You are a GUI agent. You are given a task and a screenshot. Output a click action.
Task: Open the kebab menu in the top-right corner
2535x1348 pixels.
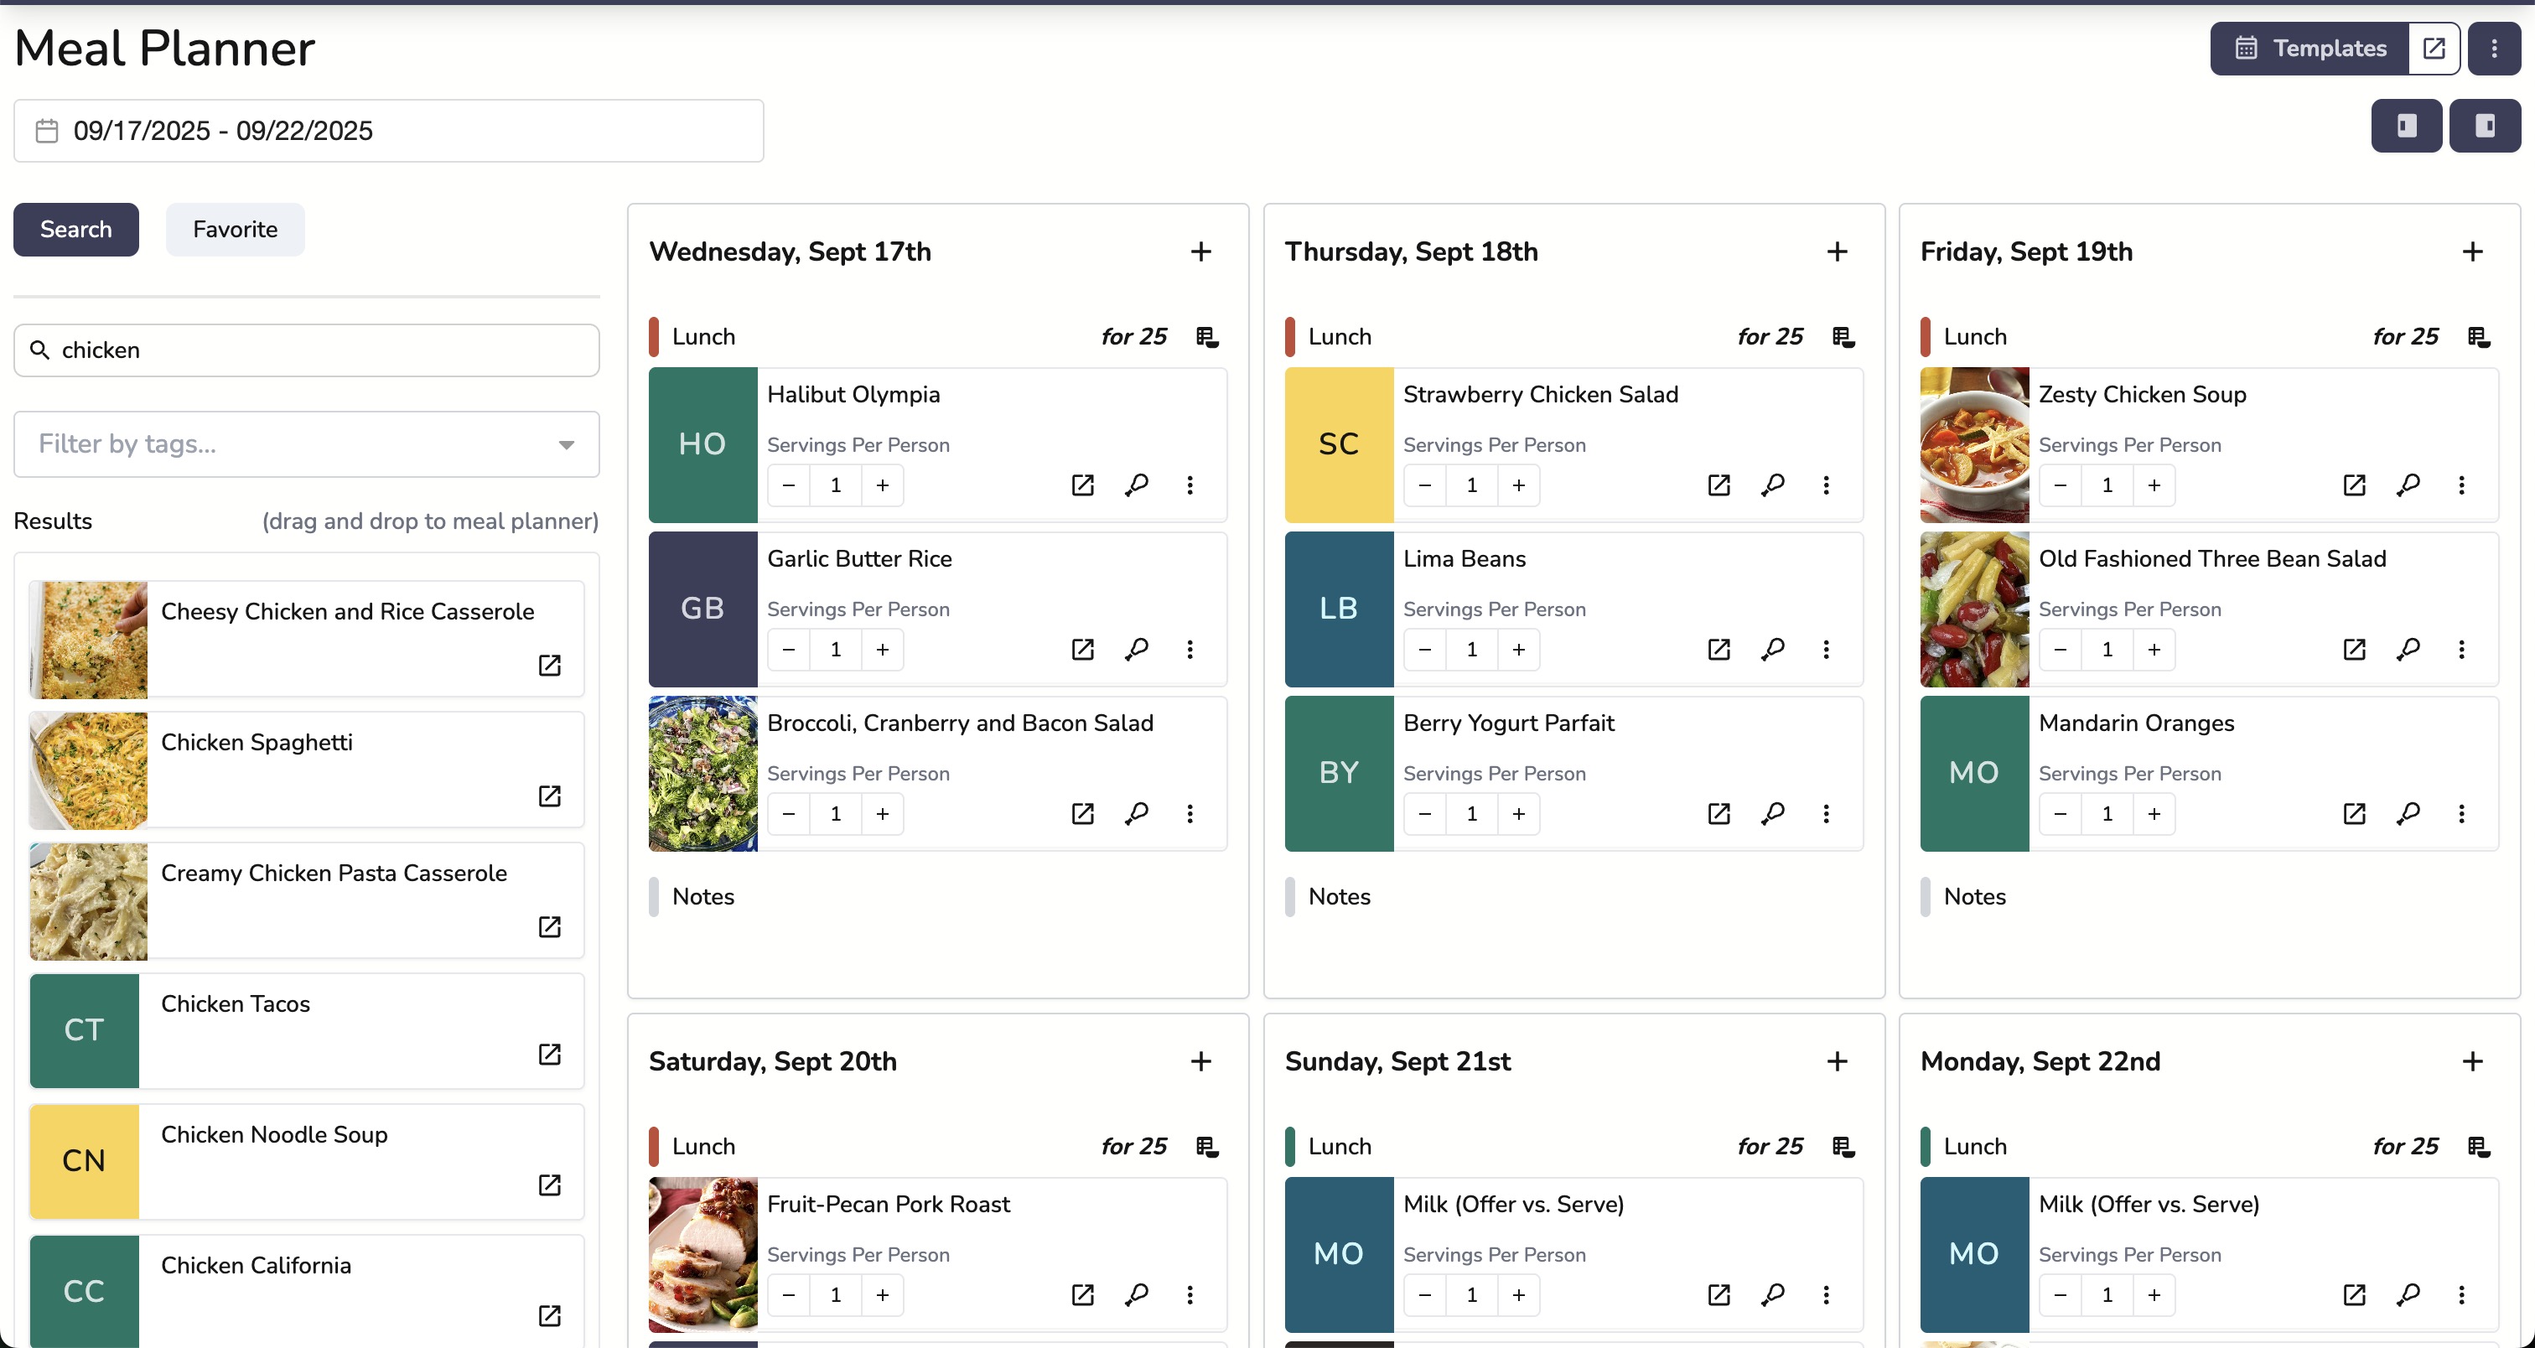2496,47
